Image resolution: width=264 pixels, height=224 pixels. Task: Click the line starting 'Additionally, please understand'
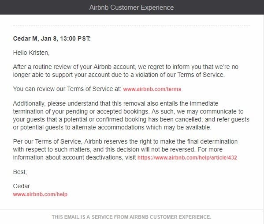pos(115,103)
